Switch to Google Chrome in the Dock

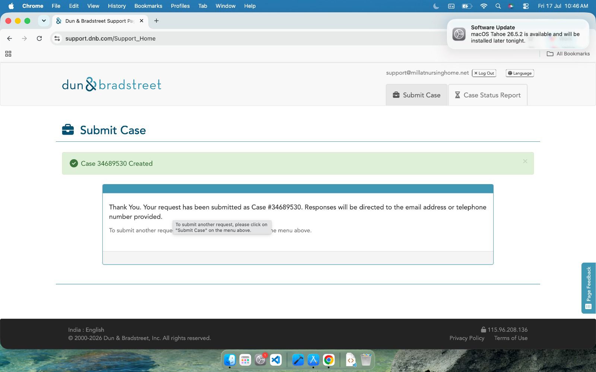point(329,360)
